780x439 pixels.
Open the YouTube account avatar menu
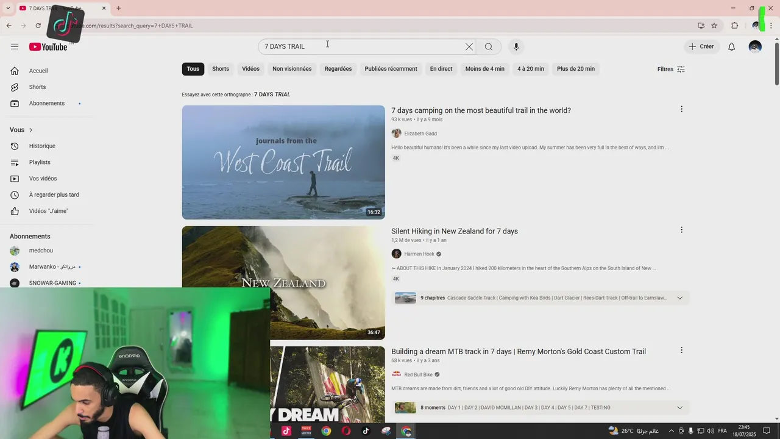755,47
